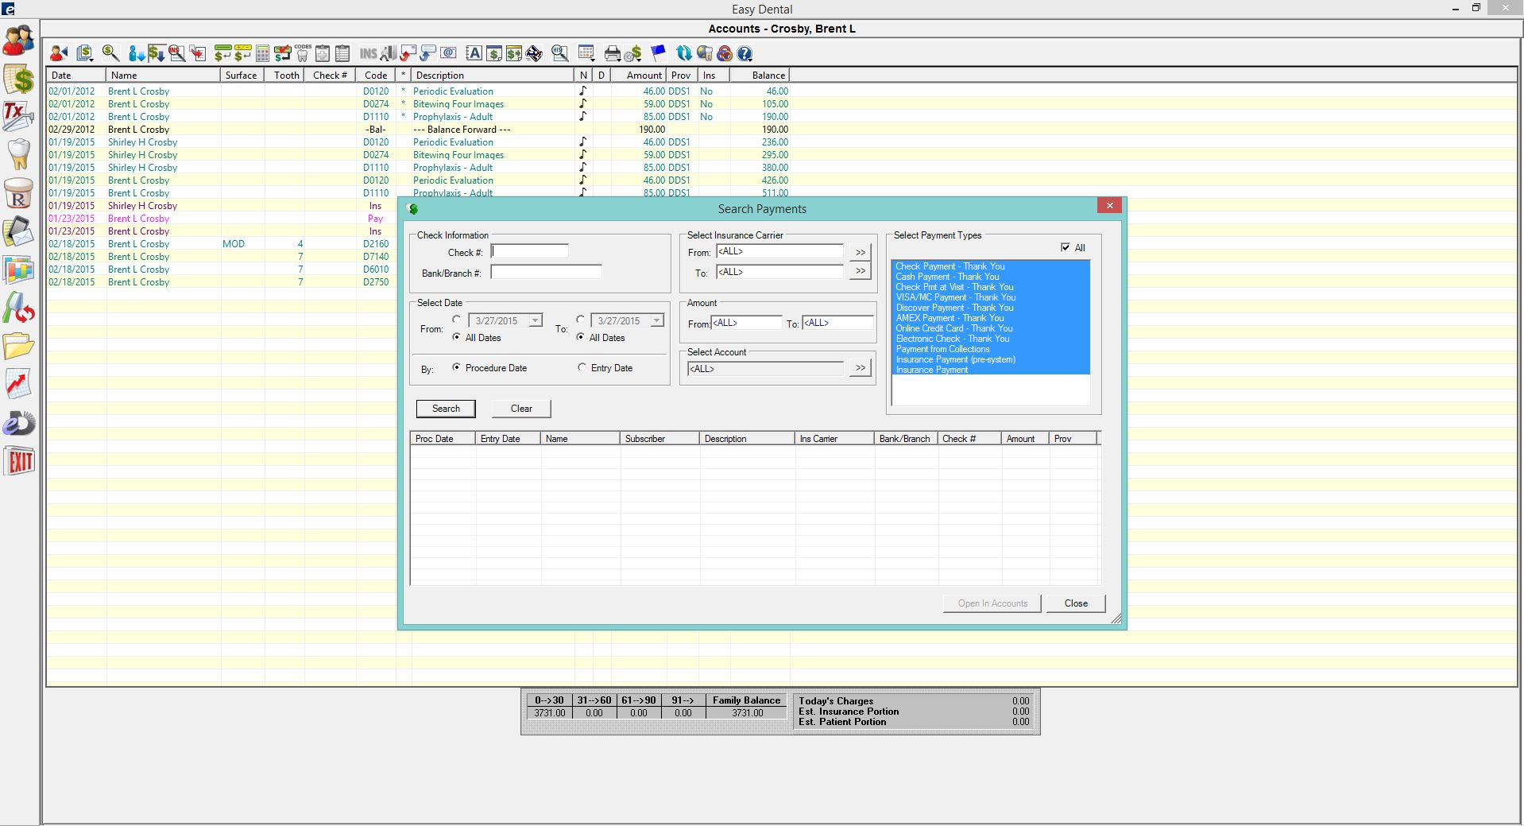Close the Search Payments dialog with red X

tap(1109, 205)
